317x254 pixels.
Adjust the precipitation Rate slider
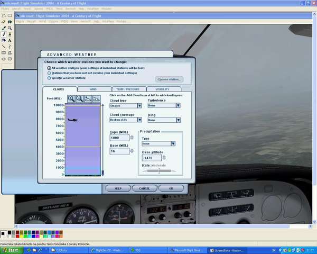click(159, 171)
